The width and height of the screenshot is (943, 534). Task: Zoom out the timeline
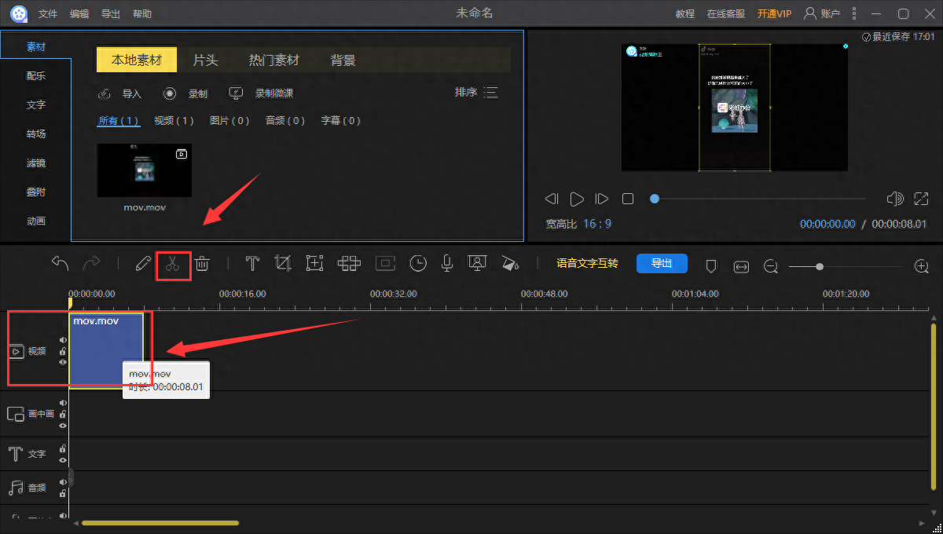click(x=771, y=267)
